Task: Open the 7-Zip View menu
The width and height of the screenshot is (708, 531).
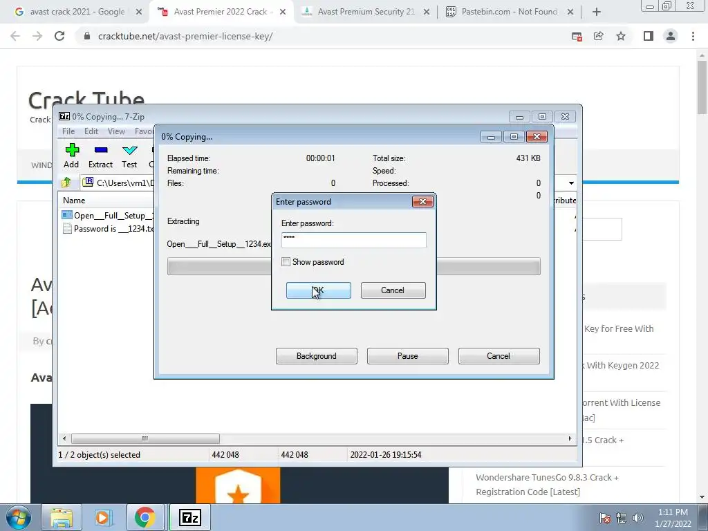Action: pyautogui.click(x=116, y=131)
